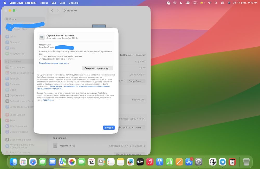
Task: Open the Apple menu
Action: 5,3
